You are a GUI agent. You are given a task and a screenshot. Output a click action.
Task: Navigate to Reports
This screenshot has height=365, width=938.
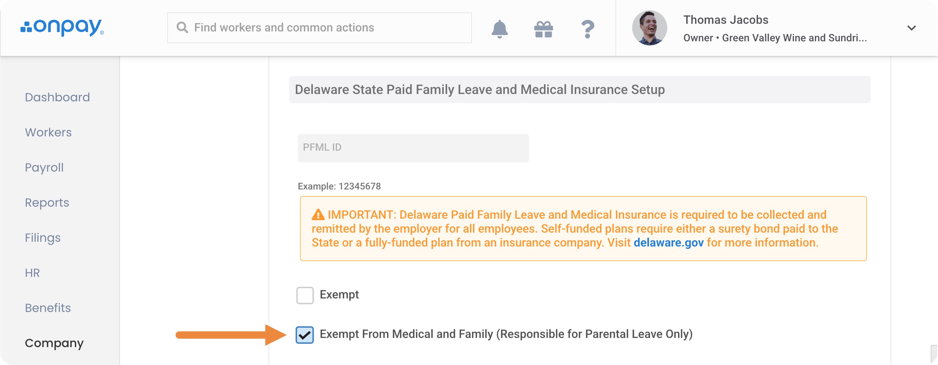(x=47, y=203)
